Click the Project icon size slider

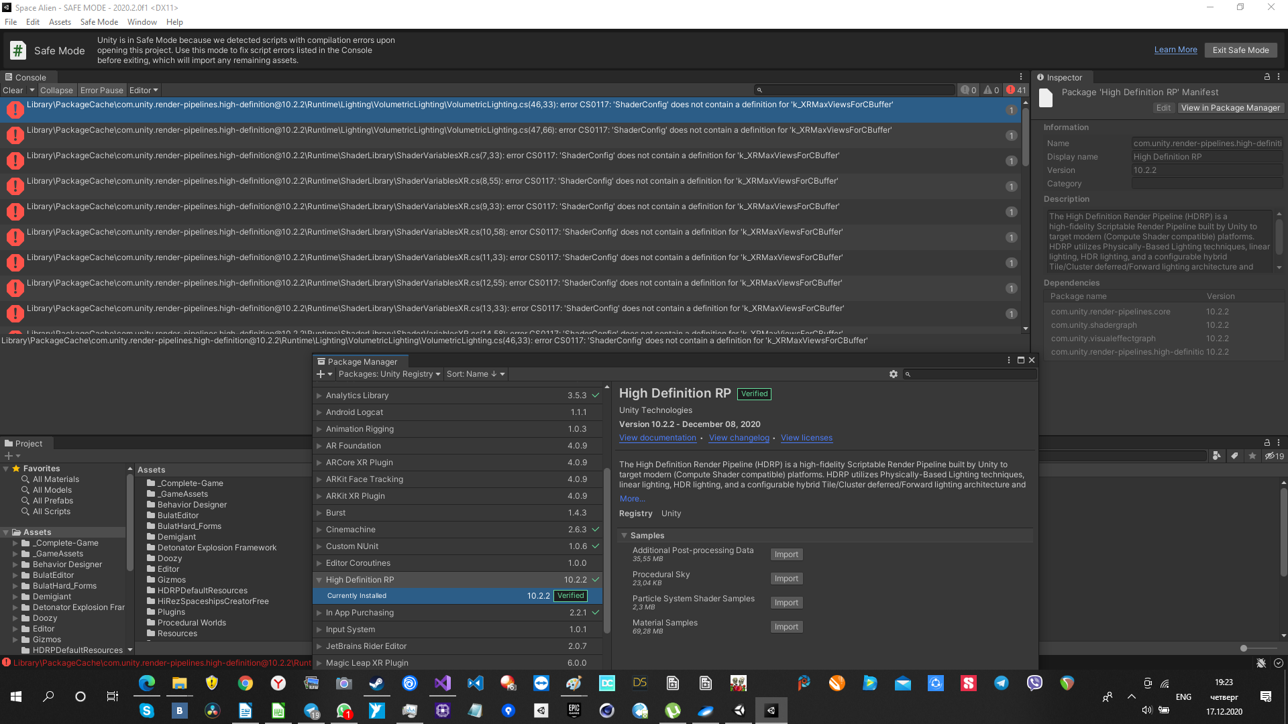click(x=1244, y=648)
